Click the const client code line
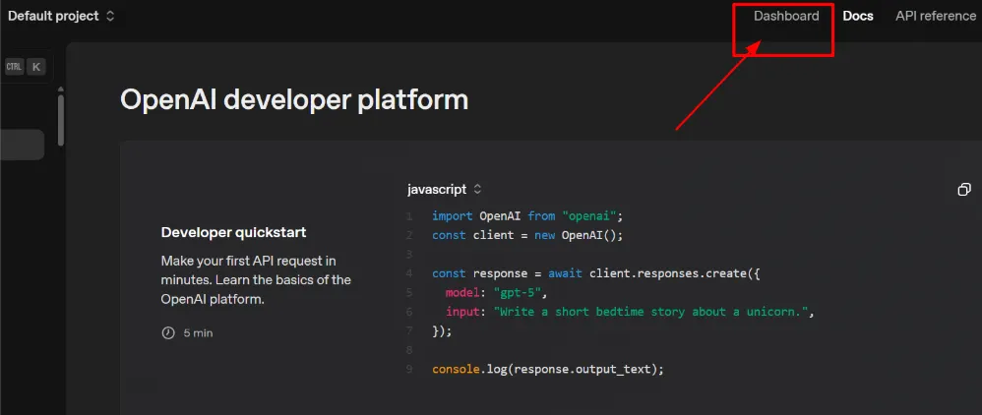Screen dimensions: 982x415 (527, 235)
